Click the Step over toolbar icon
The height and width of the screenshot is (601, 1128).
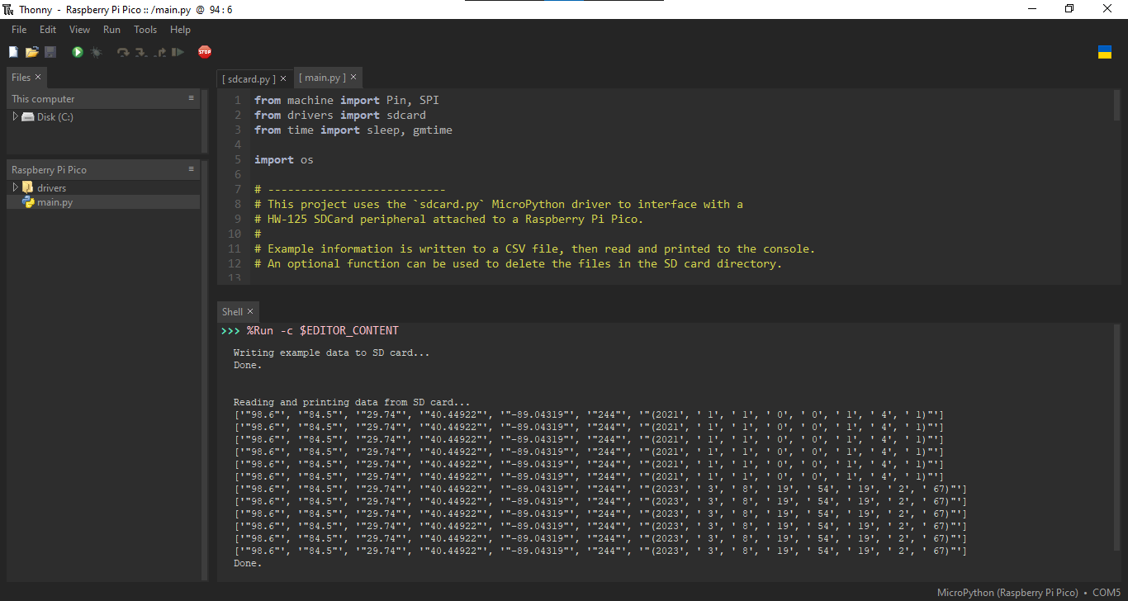123,52
